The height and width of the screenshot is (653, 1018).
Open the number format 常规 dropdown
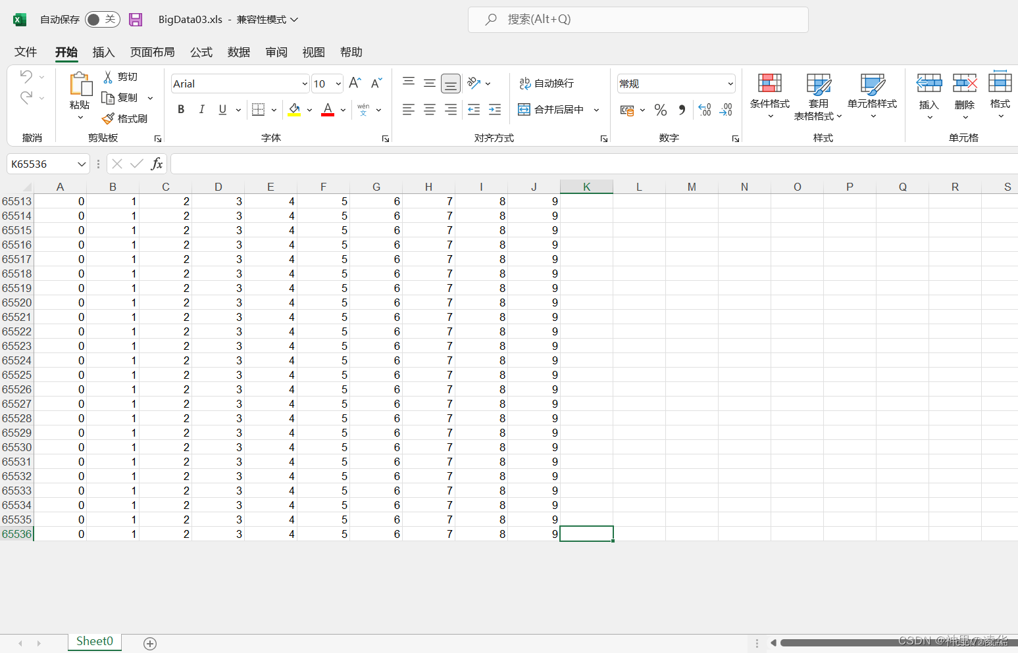click(x=730, y=84)
